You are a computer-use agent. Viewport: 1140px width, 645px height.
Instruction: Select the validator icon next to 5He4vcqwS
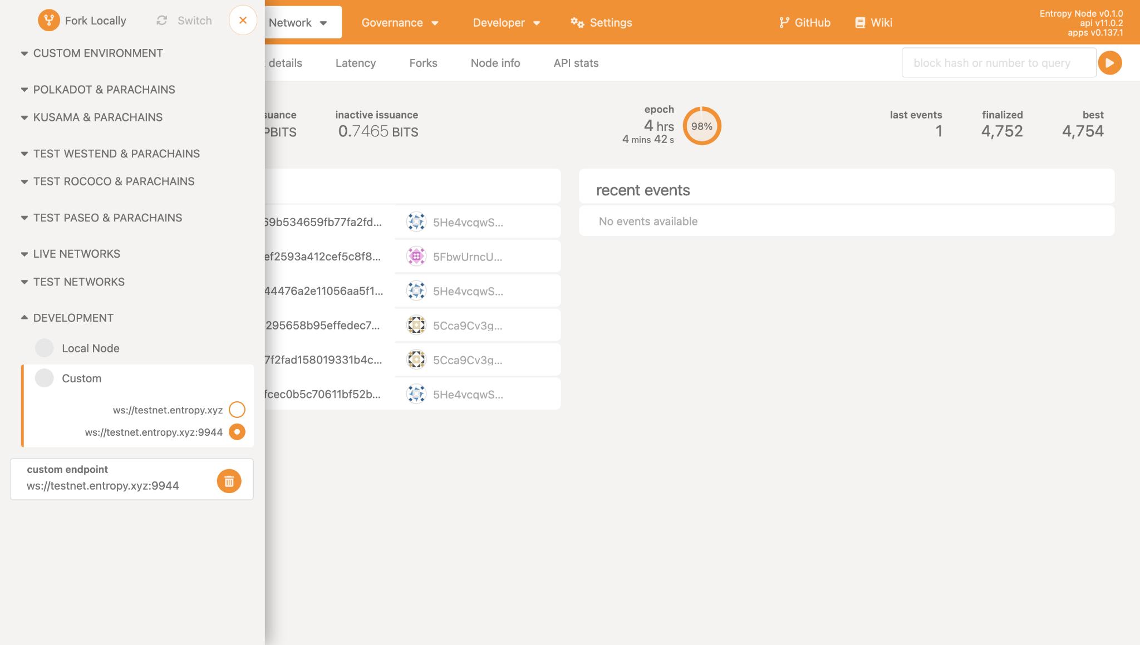(416, 221)
